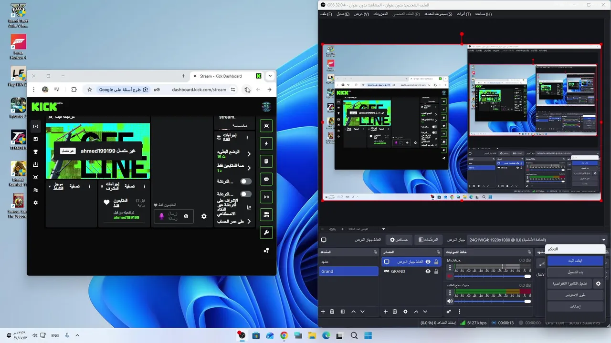Add a new source in OBS sources panel
The width and height of the screenshot is (611, 343).
(386, 312)
